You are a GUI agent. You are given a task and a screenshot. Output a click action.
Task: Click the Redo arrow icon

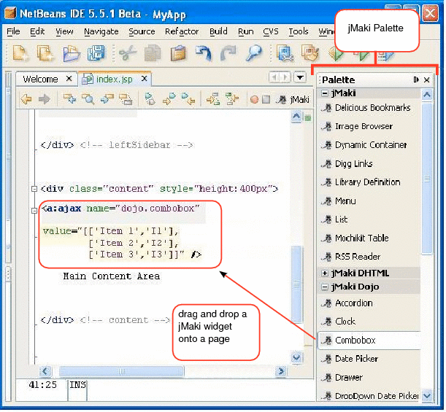point(228,53)
